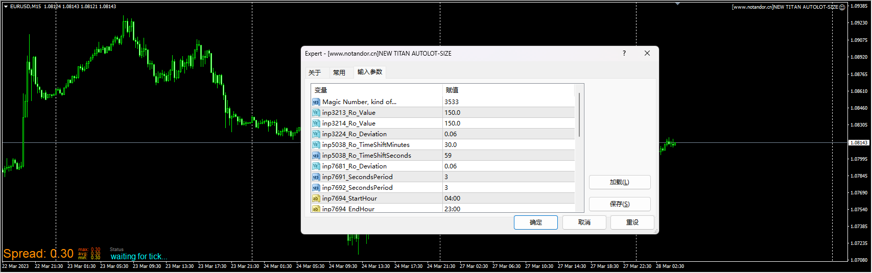Viewport: 872px width, 273px height.
Task: Click the integer icon beside Magic Number row
Action: pyautogui.click(x=316, y=102)
